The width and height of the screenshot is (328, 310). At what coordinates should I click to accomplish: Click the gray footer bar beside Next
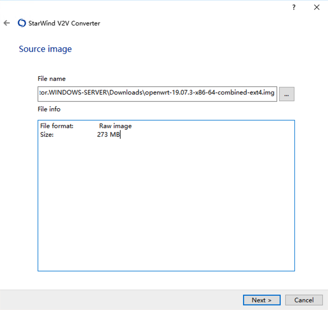pyautogui.click(x=122, y=300)
